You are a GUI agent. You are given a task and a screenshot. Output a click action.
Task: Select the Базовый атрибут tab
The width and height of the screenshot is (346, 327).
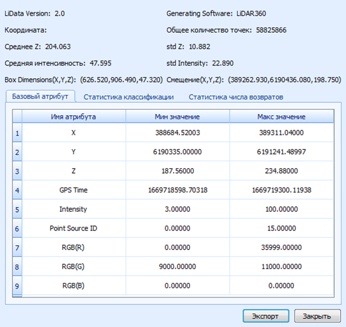click(40, 96)
